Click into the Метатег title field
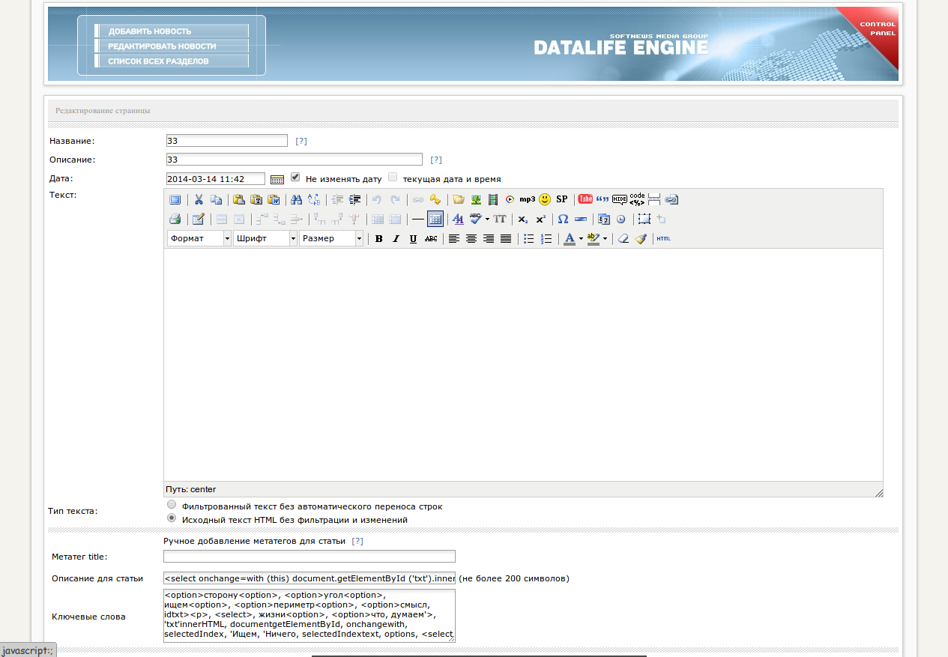948x657 pixels. (309, 557)
